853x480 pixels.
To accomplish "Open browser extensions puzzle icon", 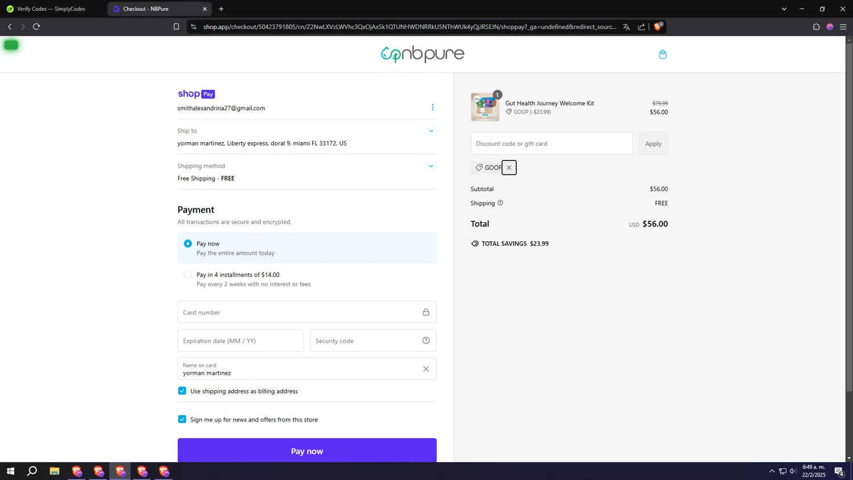I will (816, 27).
